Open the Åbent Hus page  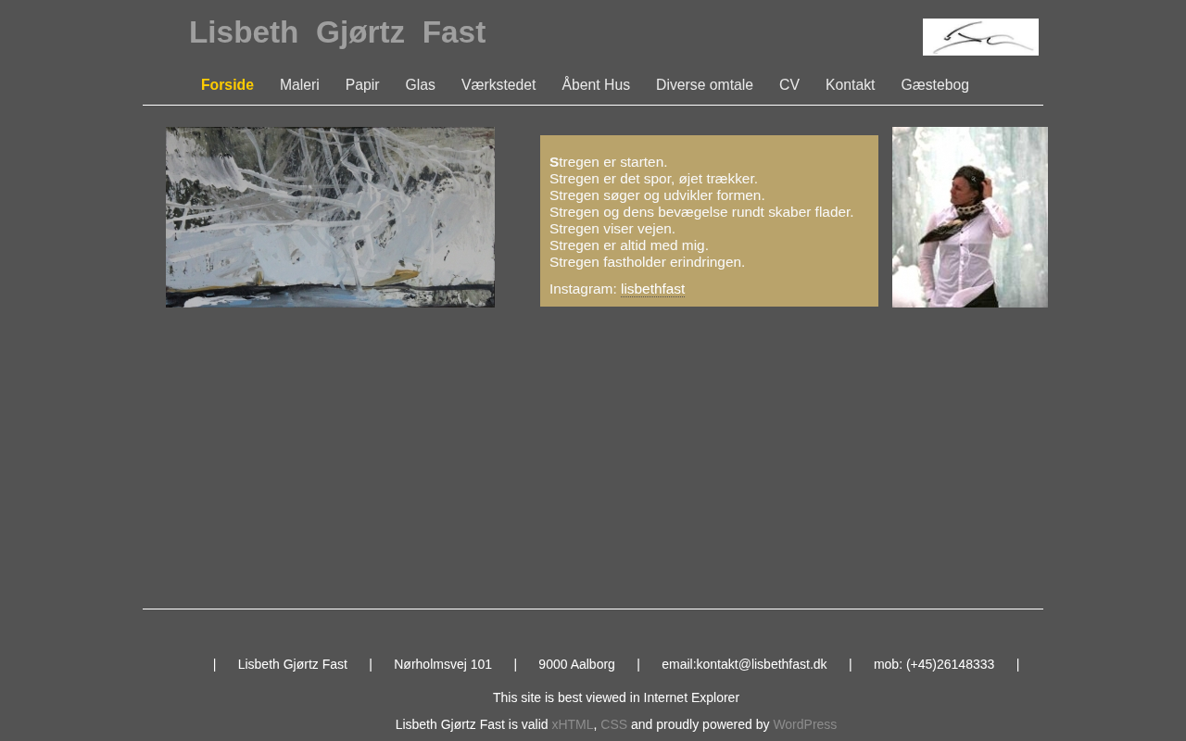[596, 85]
